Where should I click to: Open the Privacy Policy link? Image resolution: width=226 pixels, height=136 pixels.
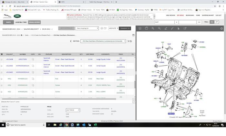(x=217, y=121)
